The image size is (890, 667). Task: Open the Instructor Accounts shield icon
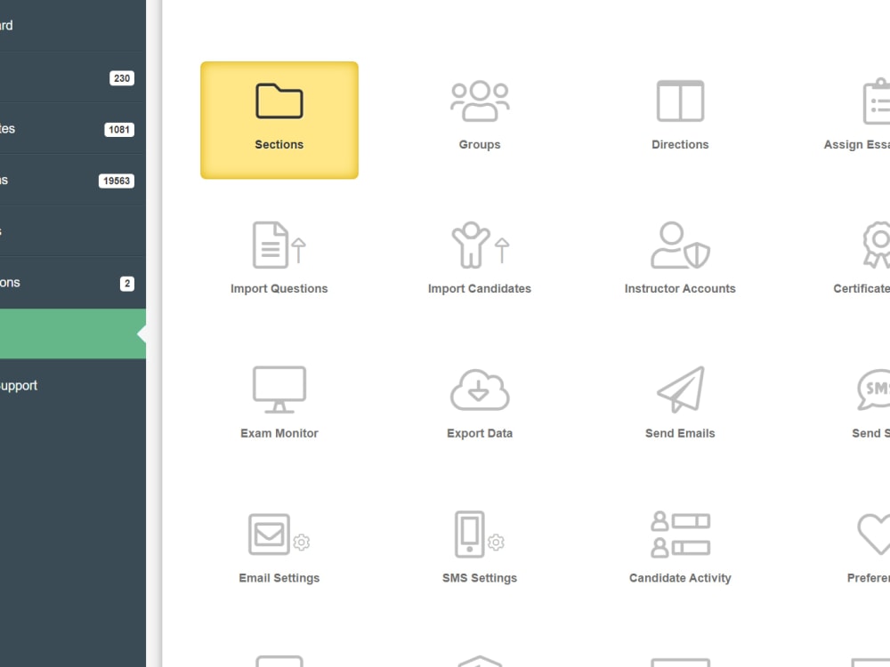[680, 245]
